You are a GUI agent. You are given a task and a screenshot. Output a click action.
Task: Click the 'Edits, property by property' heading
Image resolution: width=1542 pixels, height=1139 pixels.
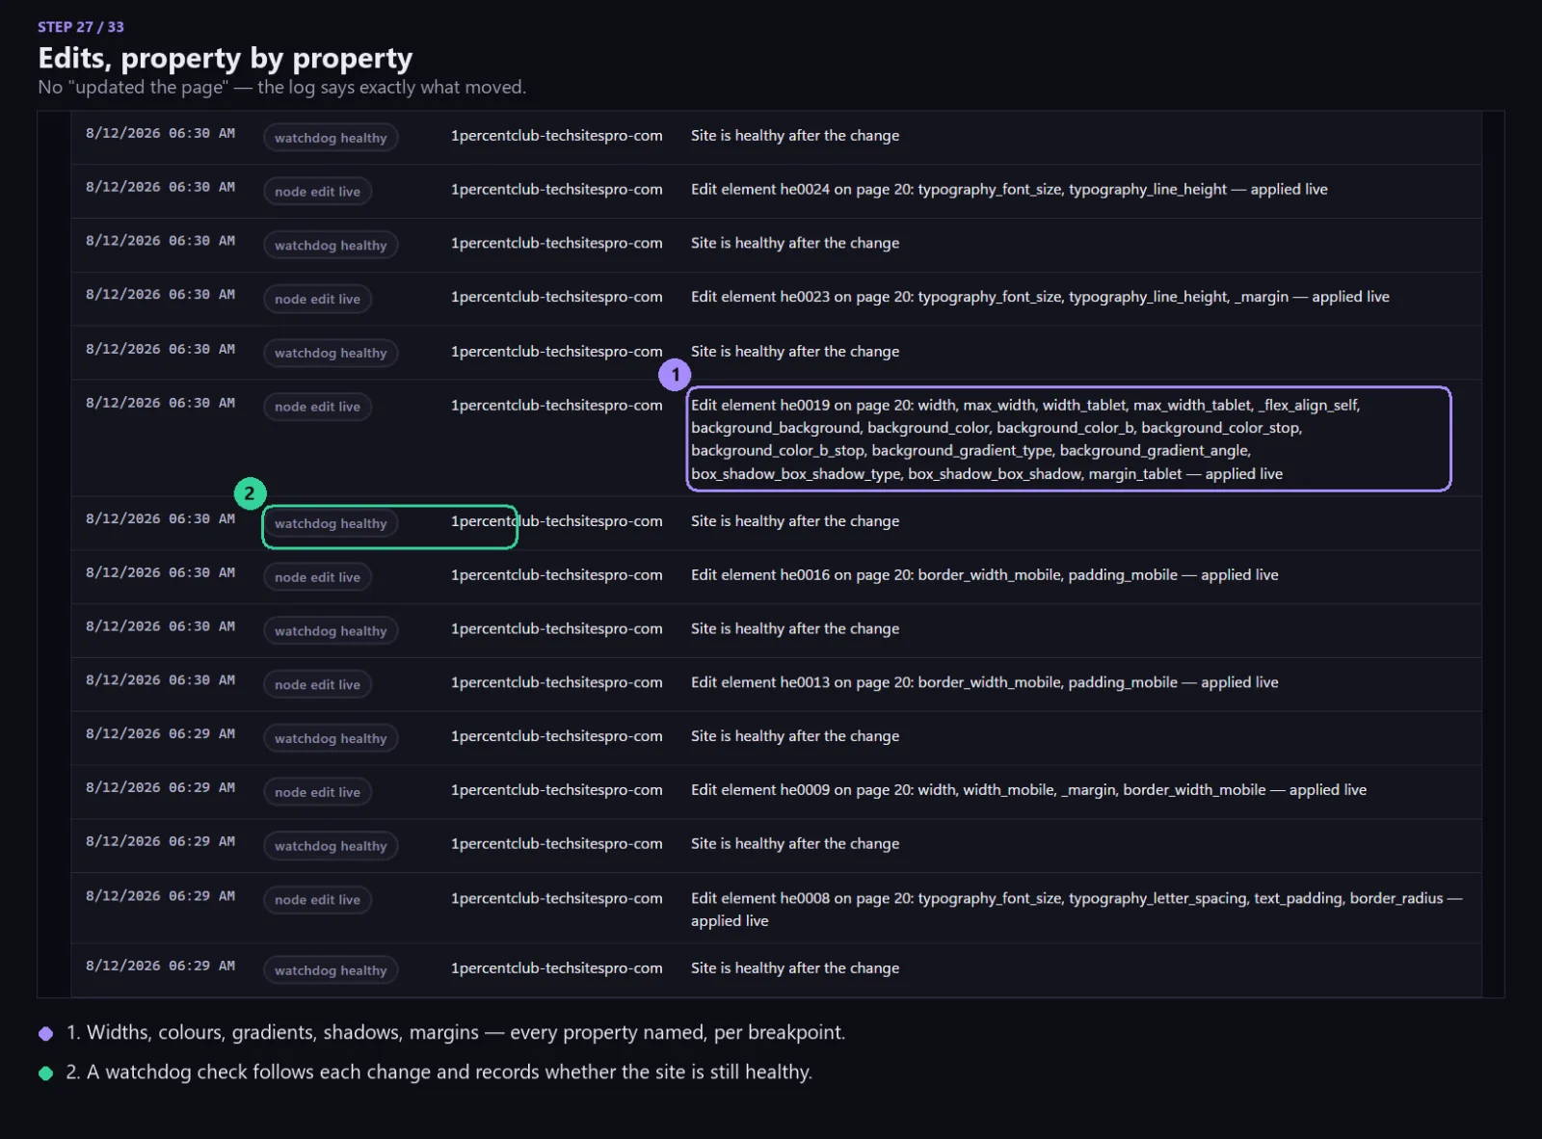[226, 59]
